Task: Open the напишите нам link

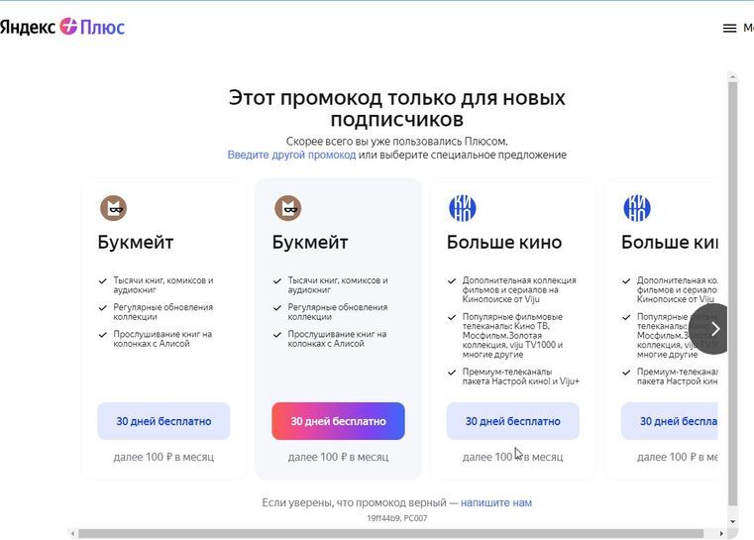Action: (x=495, y=502)
